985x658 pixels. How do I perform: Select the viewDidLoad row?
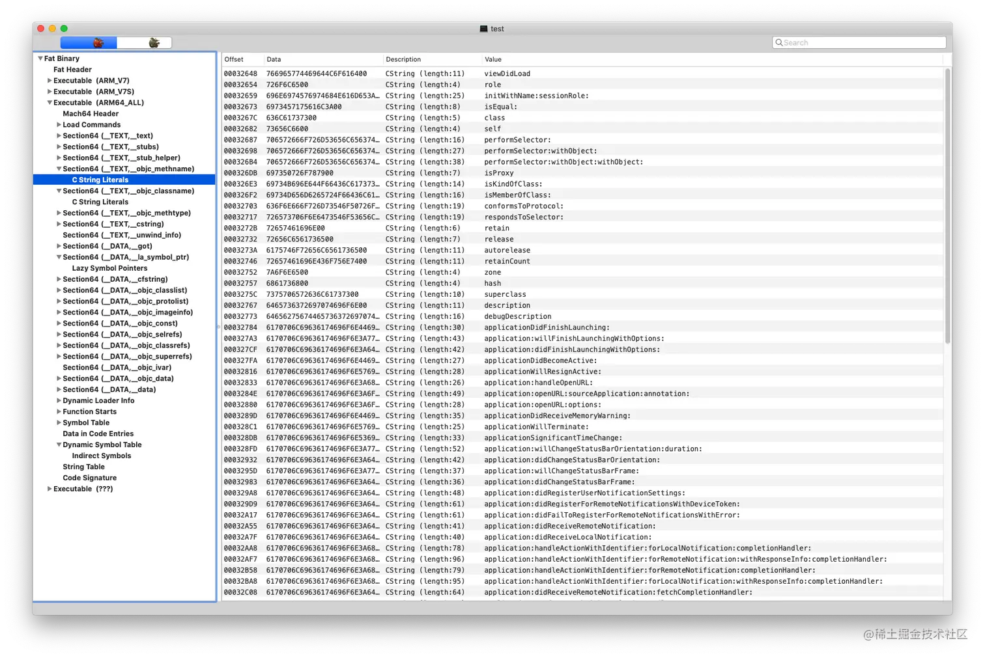582,74
